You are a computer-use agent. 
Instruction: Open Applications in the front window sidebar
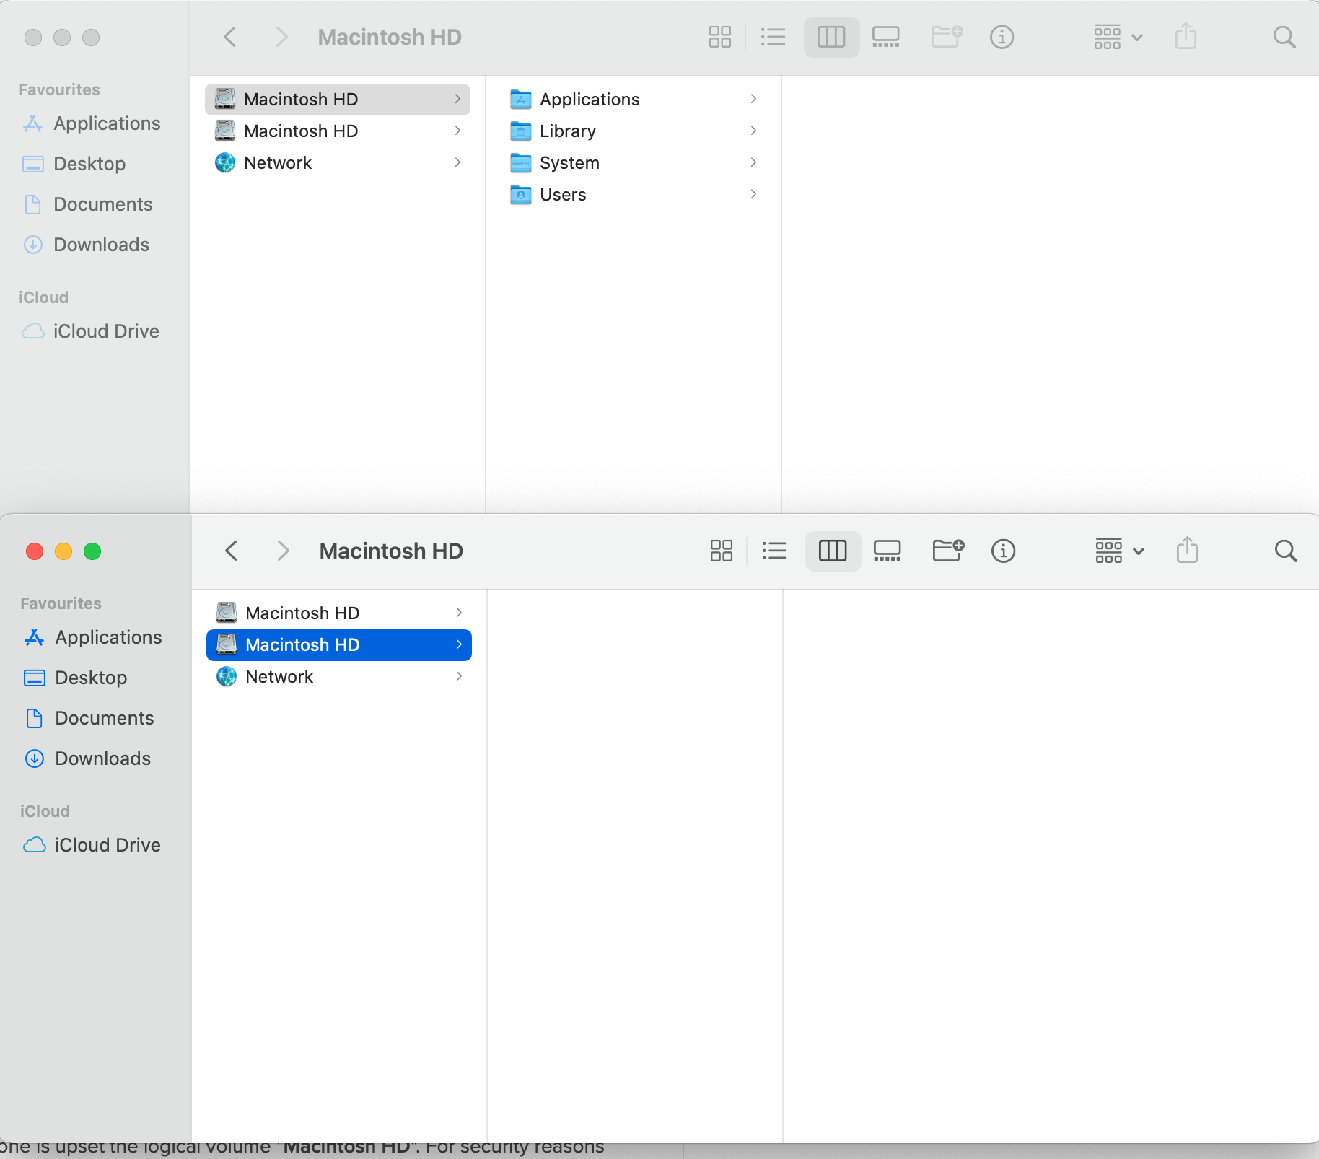tap(93, 637)
